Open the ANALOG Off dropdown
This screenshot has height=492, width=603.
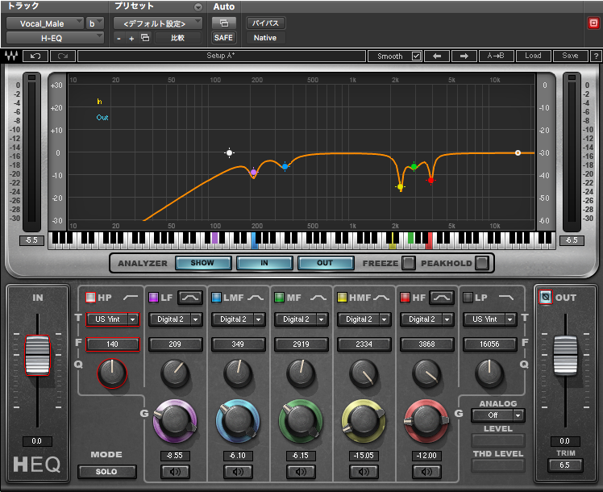(x=497, y=415)
